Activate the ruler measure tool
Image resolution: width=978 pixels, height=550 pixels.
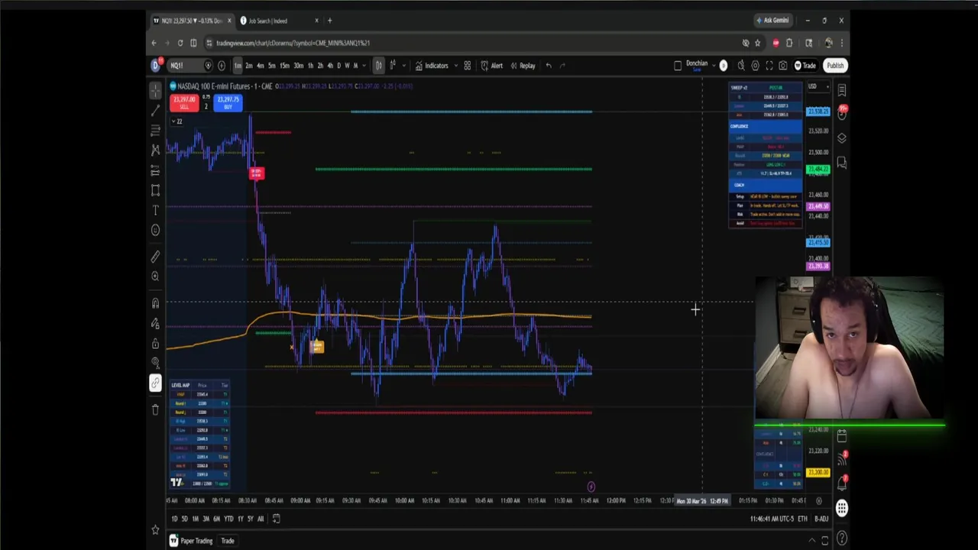pyautogui.click(x=155, y=257)
